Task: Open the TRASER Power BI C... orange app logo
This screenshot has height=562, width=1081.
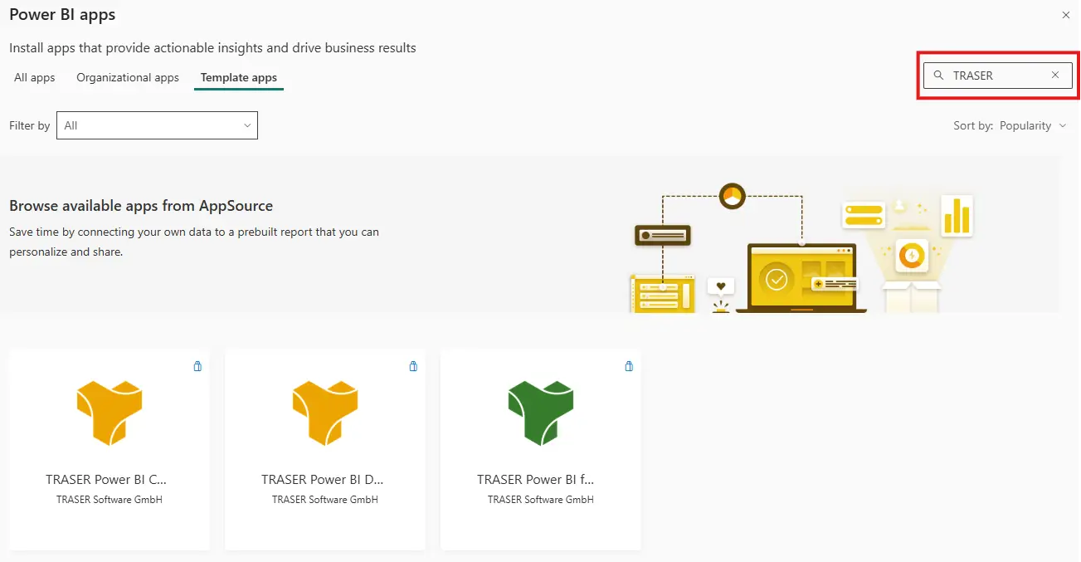Action: tap(110, 413)
